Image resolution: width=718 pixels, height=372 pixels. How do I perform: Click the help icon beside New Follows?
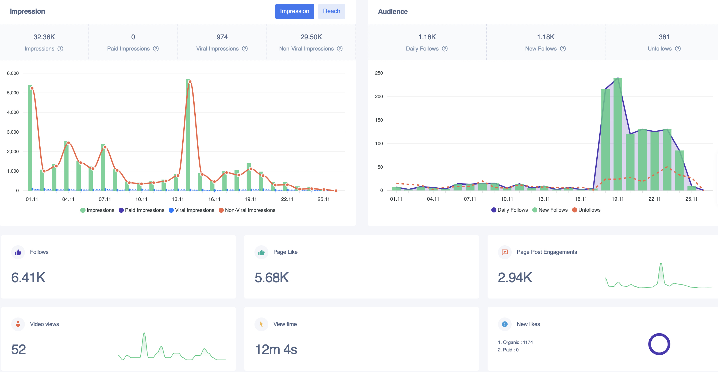(563, 48)
